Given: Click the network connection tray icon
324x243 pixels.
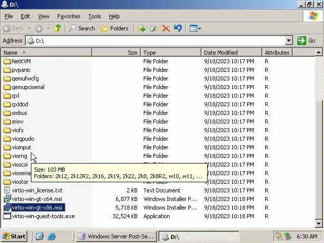Looking at the screenshot, I should tap(288, 236).
